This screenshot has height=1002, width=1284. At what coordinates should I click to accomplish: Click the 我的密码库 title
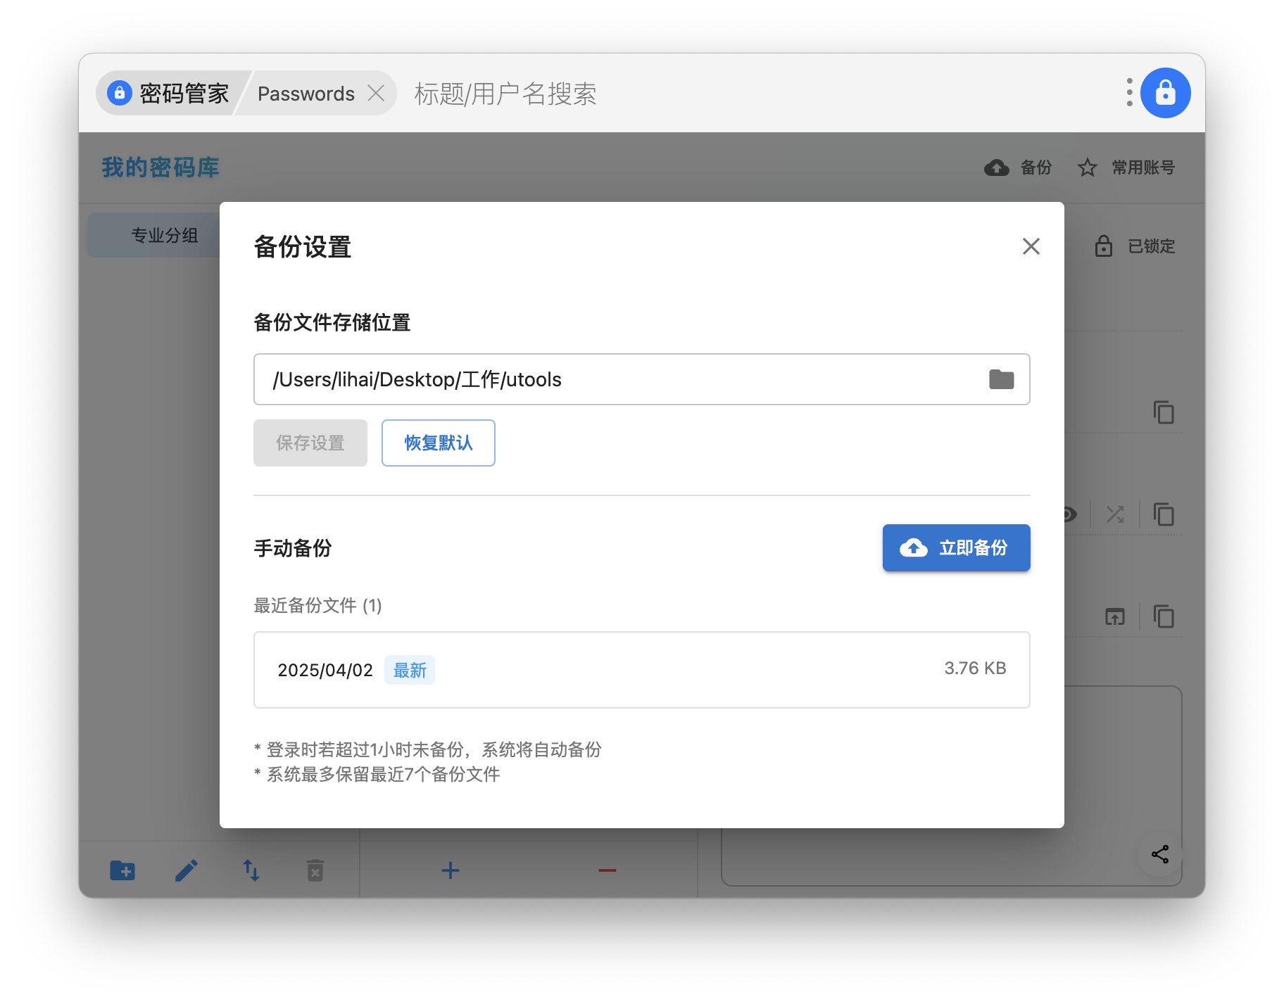pos(160,167)
